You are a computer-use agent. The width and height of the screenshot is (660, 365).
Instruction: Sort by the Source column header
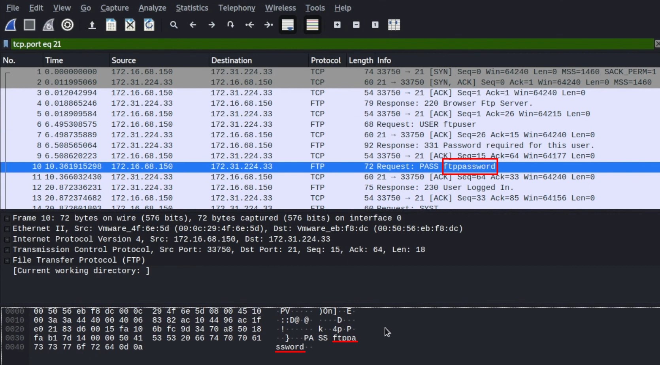tap(159, 60)
